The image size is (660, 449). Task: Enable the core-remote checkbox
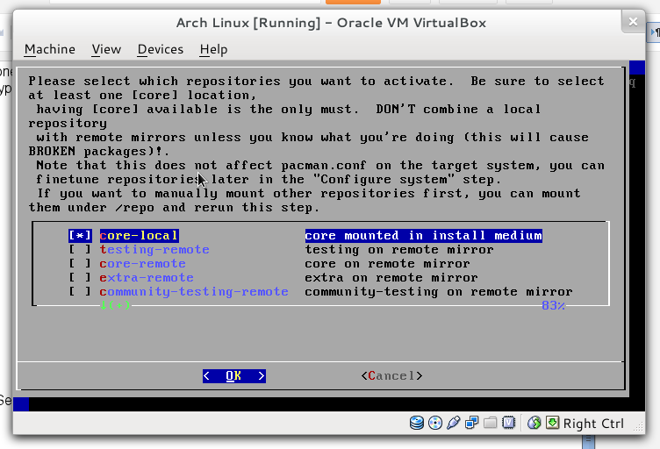(80, 264)
